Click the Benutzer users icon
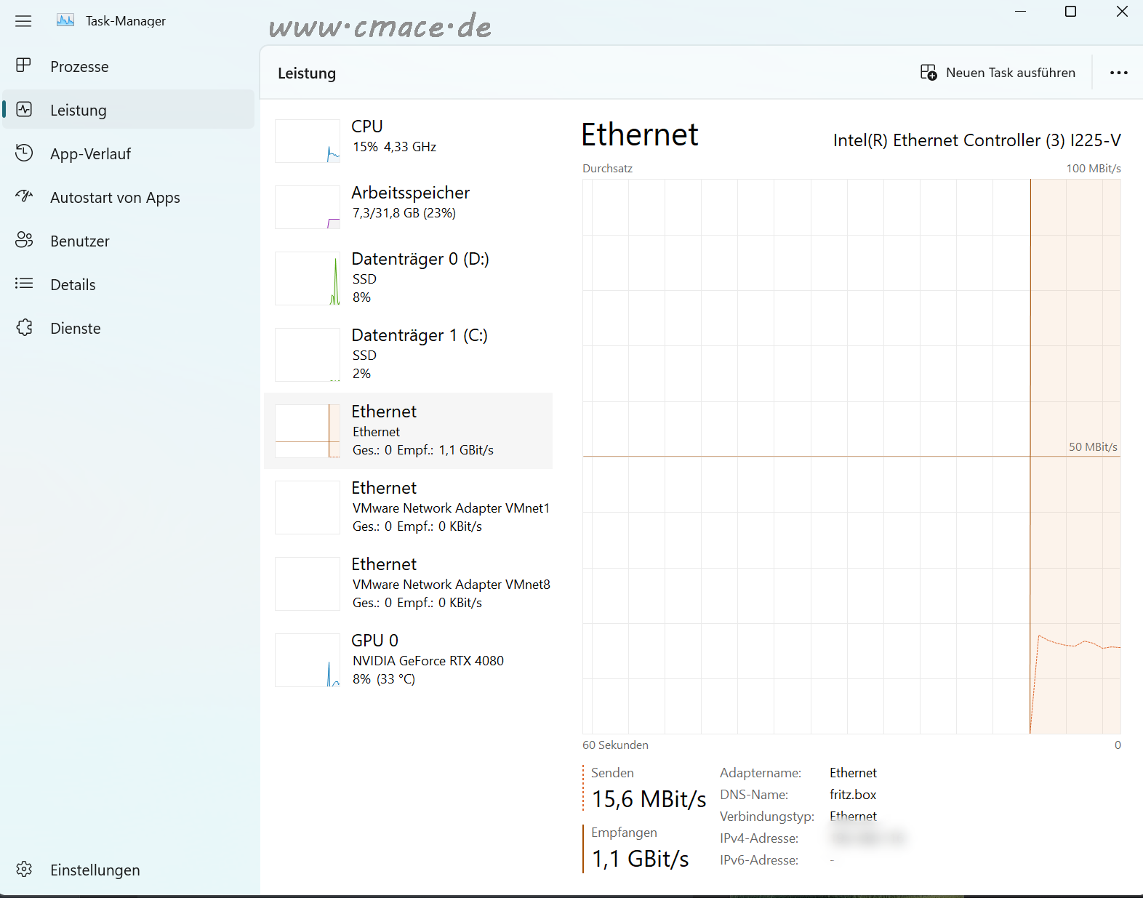Image resolution: width=1143 pixels, height=898 pixels. click(x=24, y=241)
